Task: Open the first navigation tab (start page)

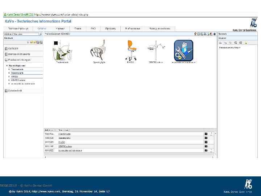Action: pos(18,29)
